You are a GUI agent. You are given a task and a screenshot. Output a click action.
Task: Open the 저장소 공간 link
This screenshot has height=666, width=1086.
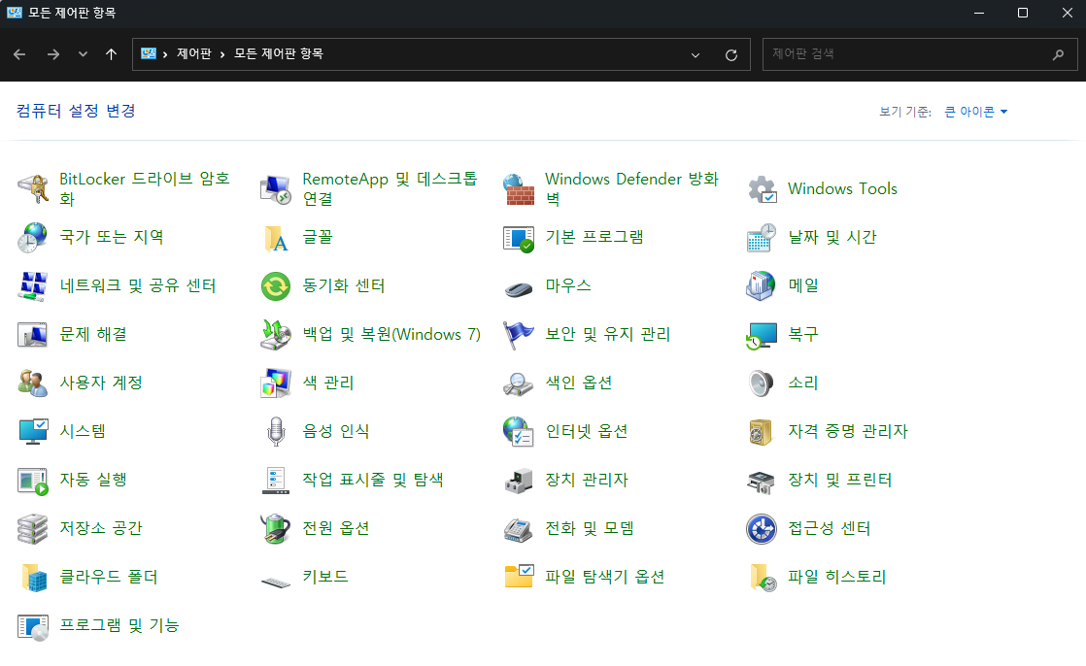point(101,528)
